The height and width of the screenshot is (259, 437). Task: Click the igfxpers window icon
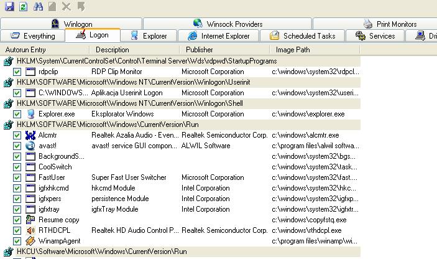coord(30,199)
